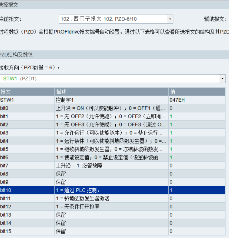Select bit11 斜坡函数发生器激活 row
Image resolution: width=229 pixels, height=238 pixels.
111,198
